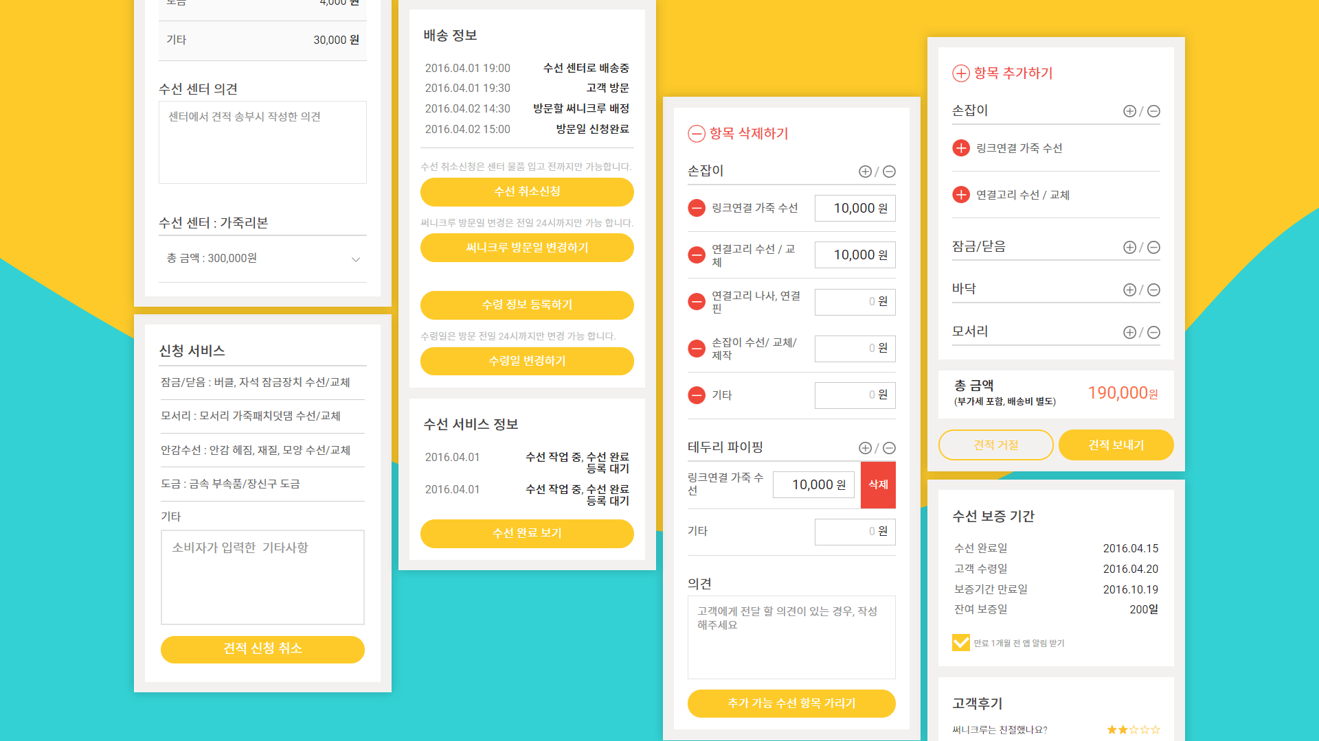Viewport: 1319px width, 741px height.
Task: Click the minus circle beside 테두리 파이핑
Action: 889,448
